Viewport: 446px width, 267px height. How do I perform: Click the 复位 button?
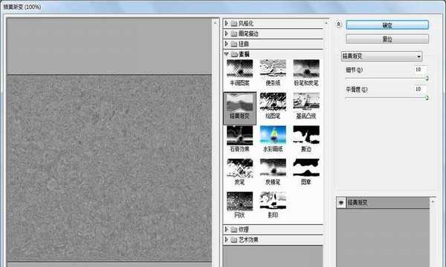pos(387,39)
